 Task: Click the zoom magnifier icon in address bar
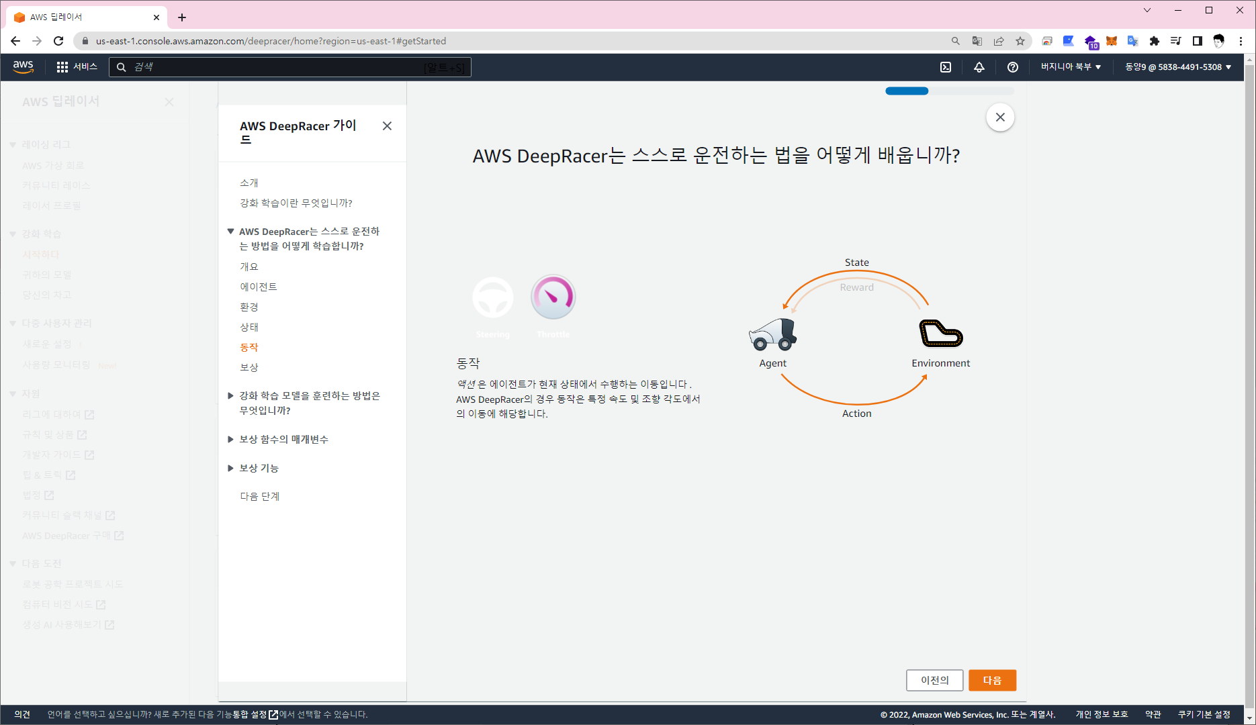coord(956,41)
